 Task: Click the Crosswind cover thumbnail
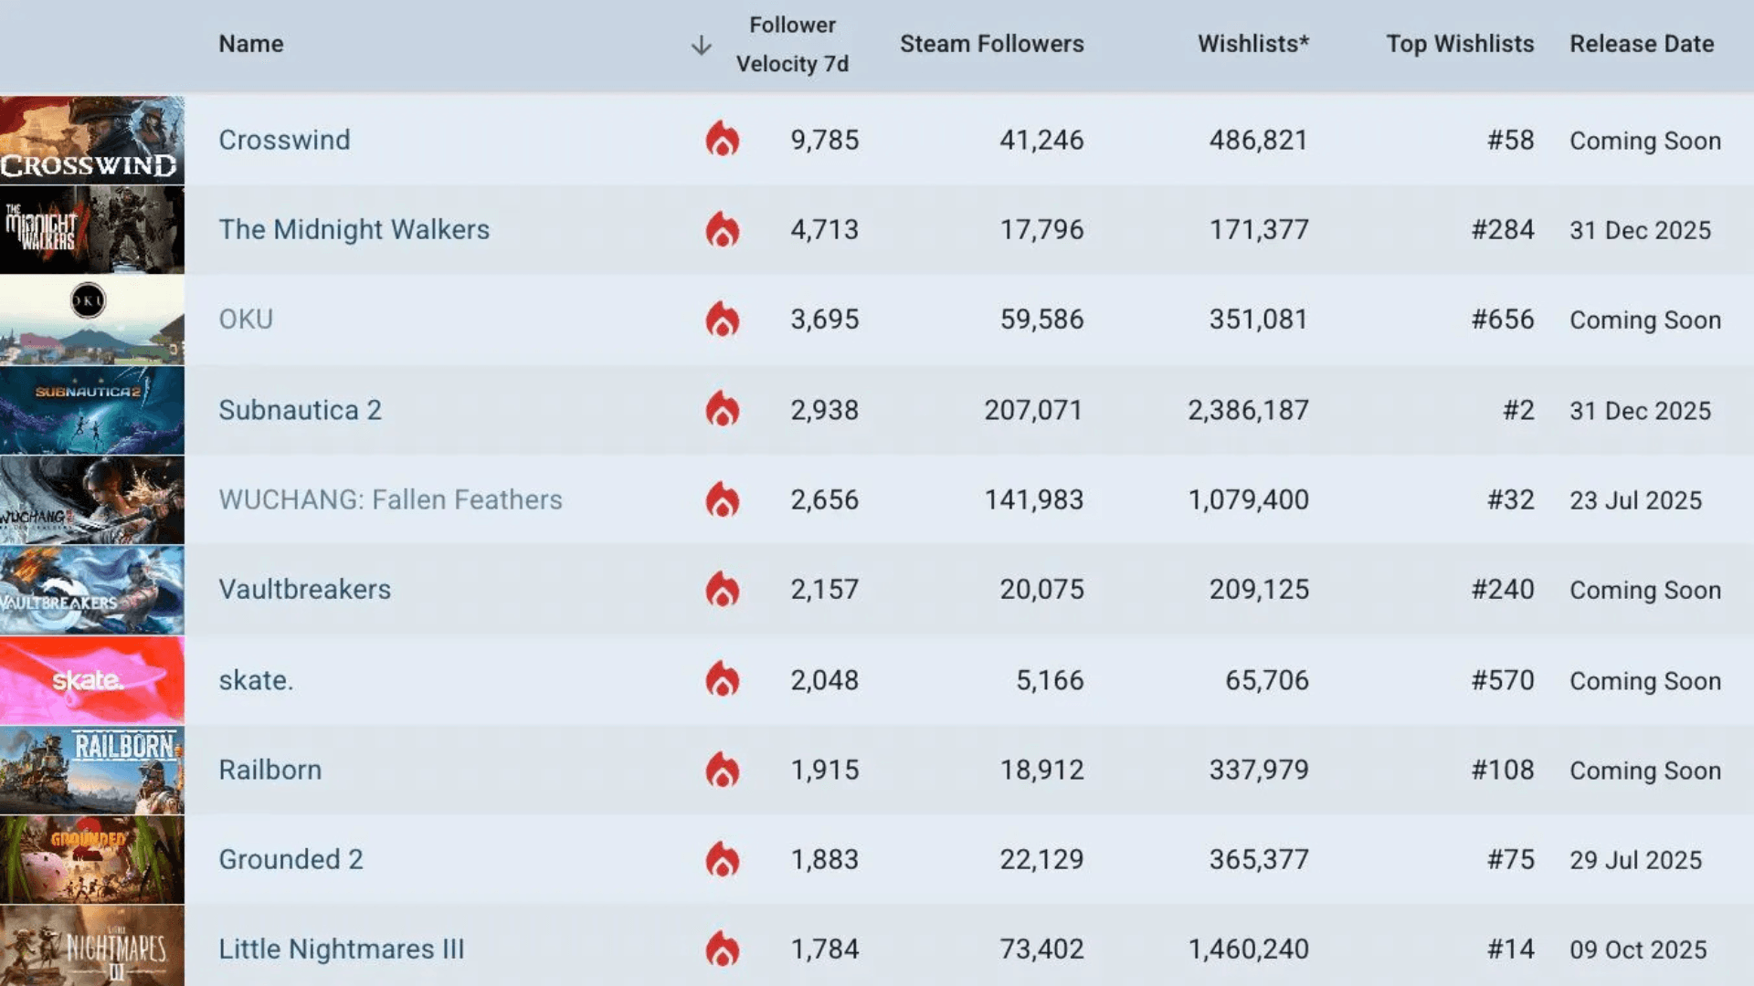pos(91,140)
